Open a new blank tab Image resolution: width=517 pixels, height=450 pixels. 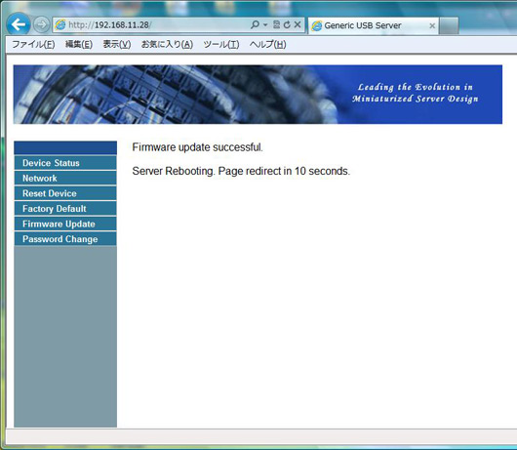coord(449,25)
